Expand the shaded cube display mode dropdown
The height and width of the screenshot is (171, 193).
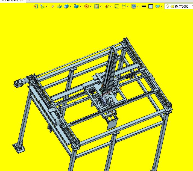pos(71,6)
